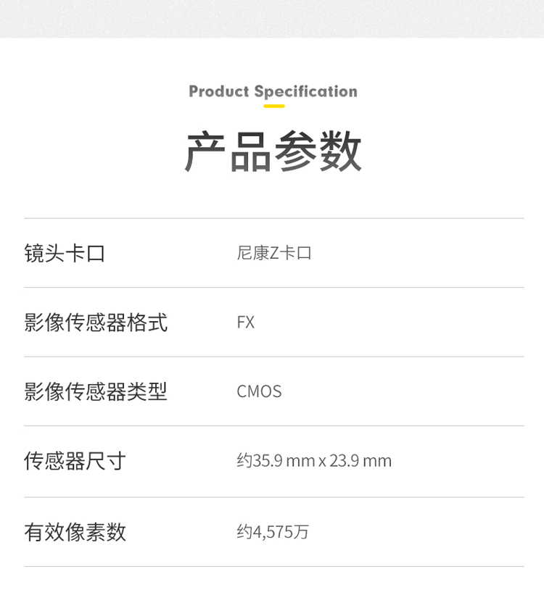The width and height of the screenshot is (544, 603).
Task: Click the 影像传感器格式 label
Action: point(96,323)
